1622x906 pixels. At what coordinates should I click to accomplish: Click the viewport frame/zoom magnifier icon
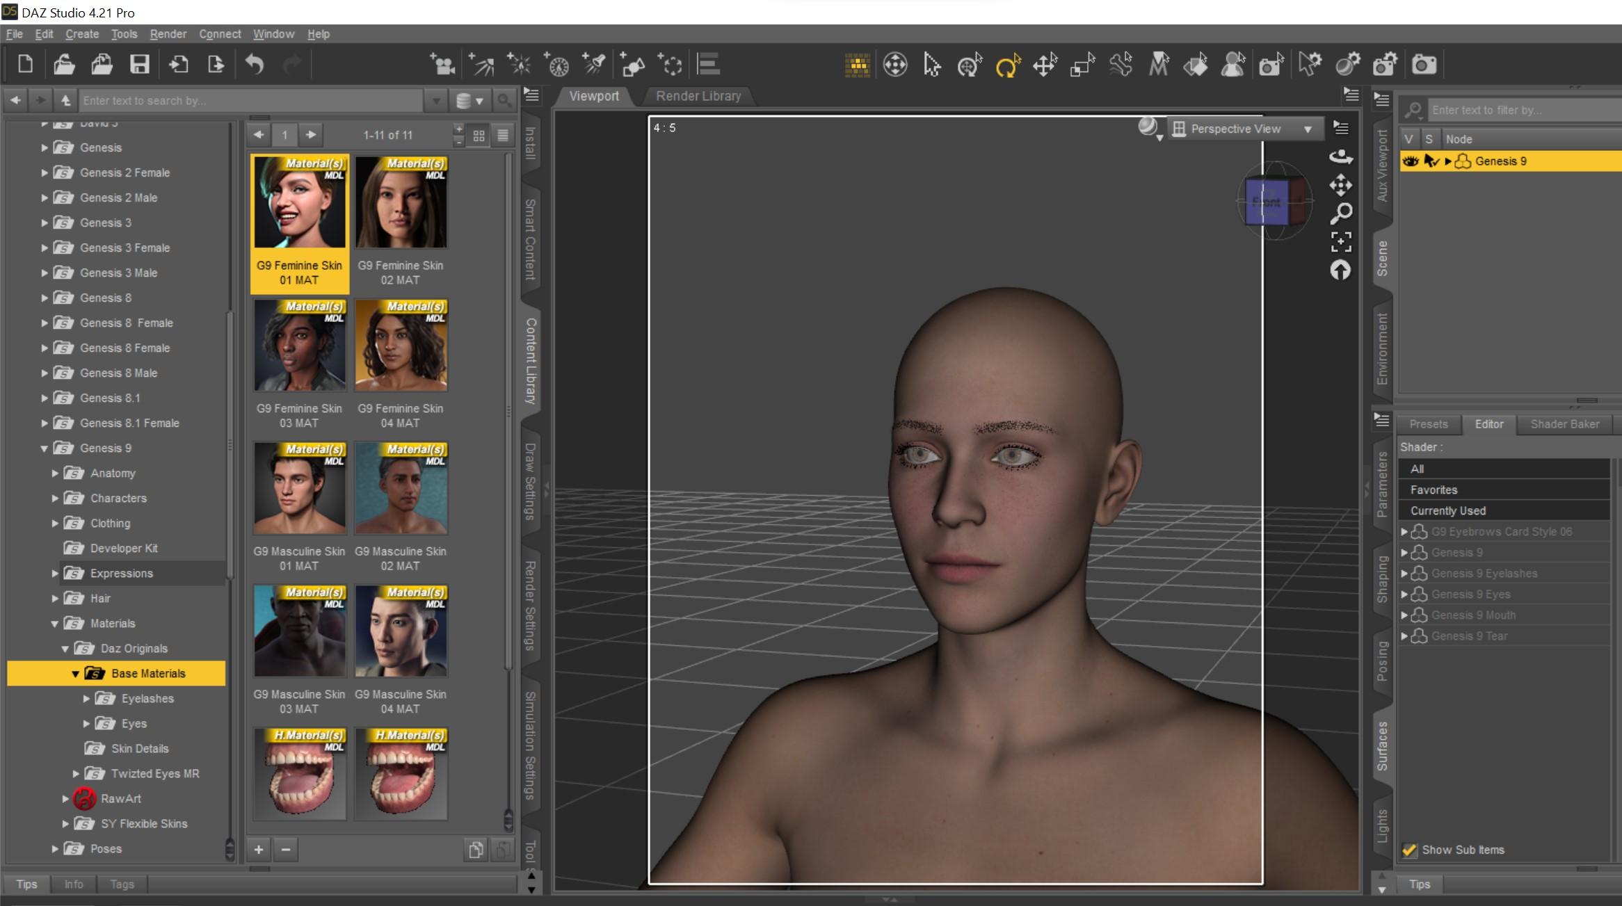1341,213
